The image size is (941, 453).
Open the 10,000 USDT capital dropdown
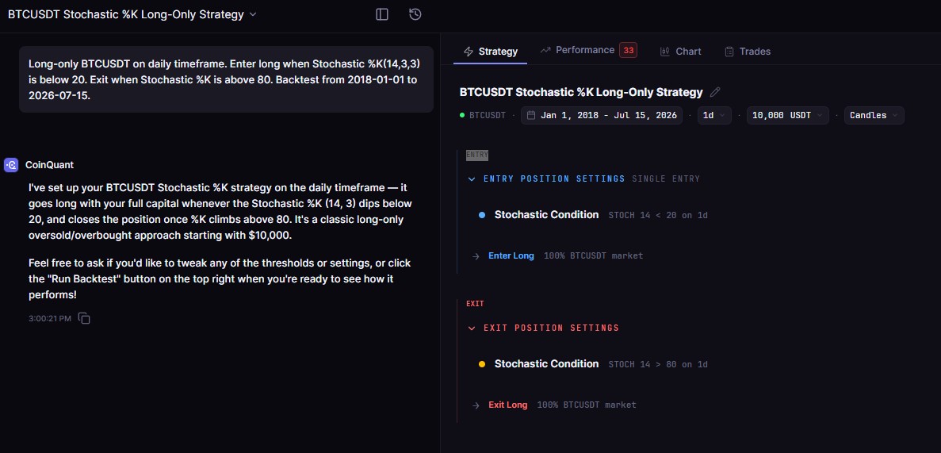[x=788, y=115]
